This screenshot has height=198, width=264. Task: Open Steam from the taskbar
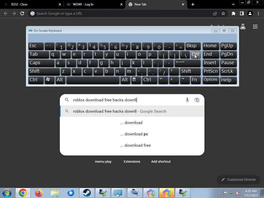click(87, 193)
